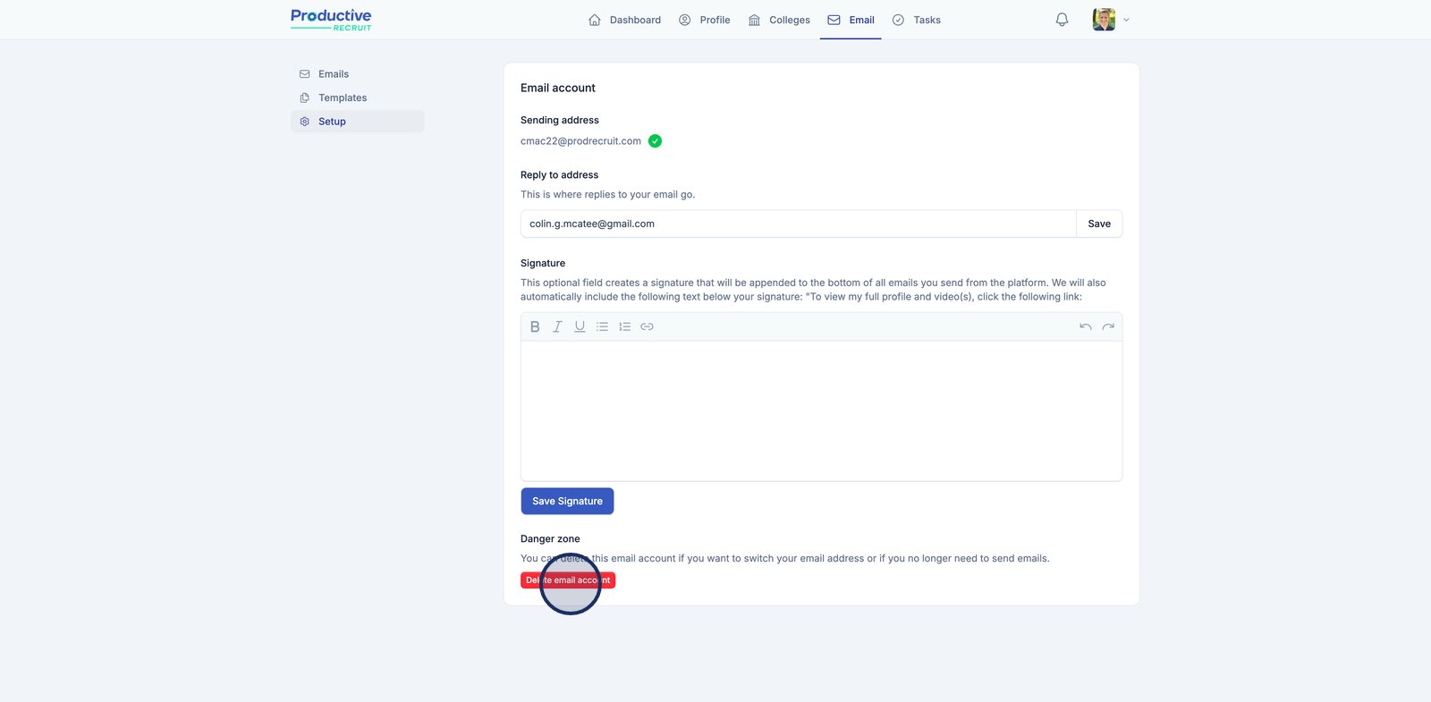Select Setup in the sidebar
Image resolution: width=1431 pixels, height=702 pixels.
tap(358, 122)
